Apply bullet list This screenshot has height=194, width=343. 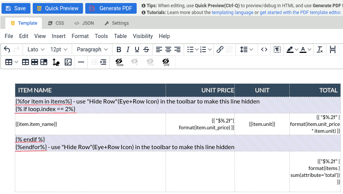tap(190, 49)
